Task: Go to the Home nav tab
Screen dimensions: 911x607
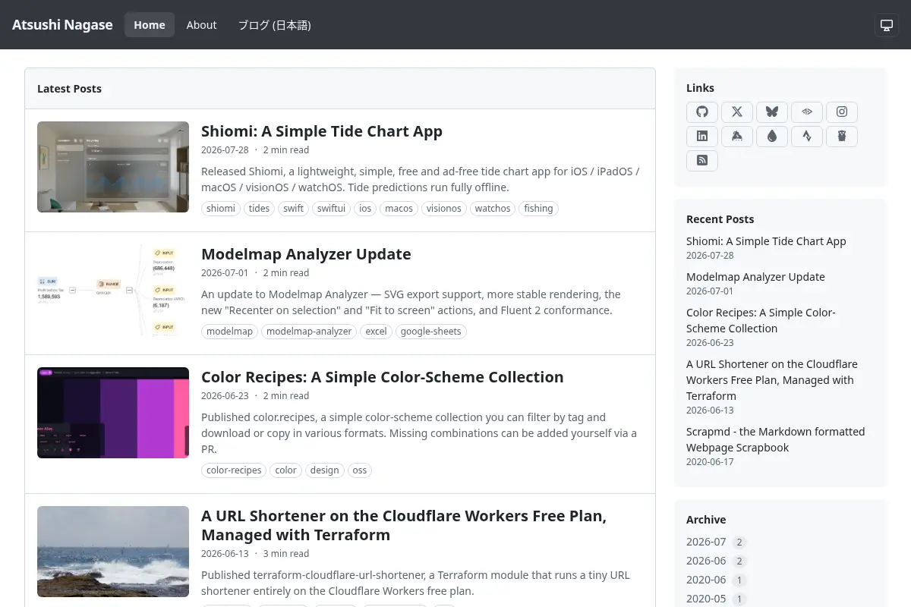Action: coord(150,25)
